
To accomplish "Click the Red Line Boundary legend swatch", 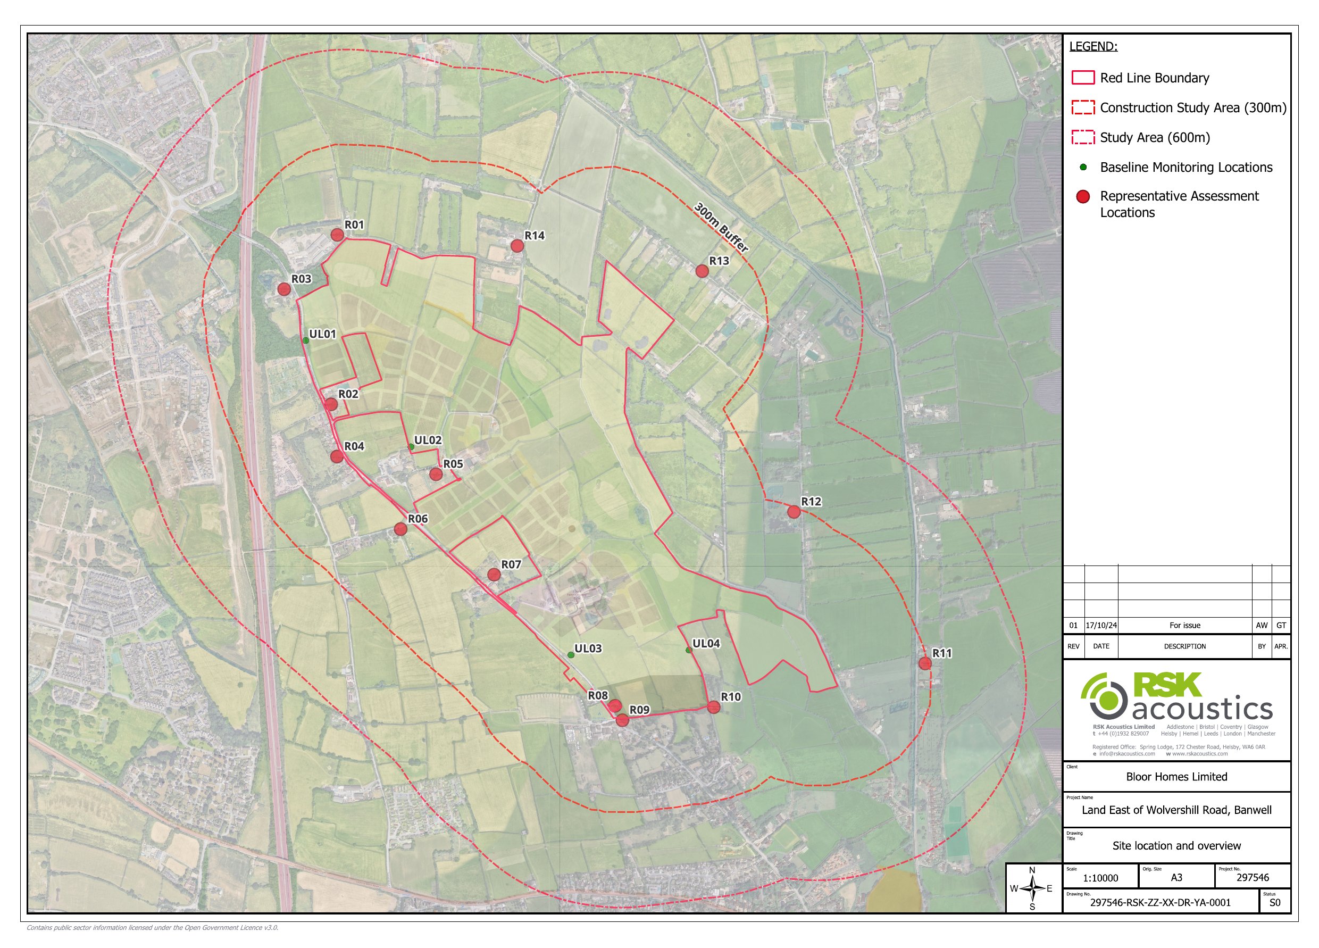I will 1083,78.
